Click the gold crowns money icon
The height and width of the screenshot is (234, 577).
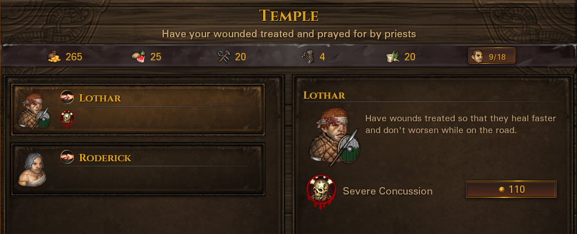coord(54,56)
